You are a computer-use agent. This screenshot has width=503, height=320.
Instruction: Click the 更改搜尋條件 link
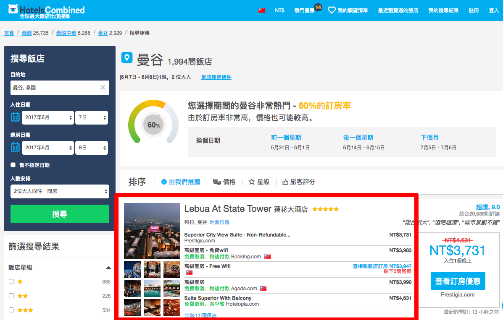click(216, 77)
